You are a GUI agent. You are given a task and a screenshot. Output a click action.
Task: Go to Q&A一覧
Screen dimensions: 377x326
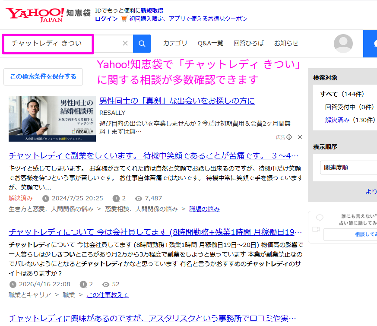(x=210, y=43)
